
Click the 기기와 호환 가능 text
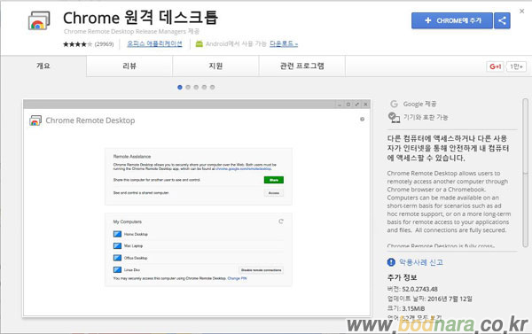[426, 117]
